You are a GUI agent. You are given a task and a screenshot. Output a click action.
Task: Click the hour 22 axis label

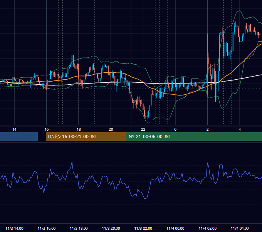coord(143,130)
